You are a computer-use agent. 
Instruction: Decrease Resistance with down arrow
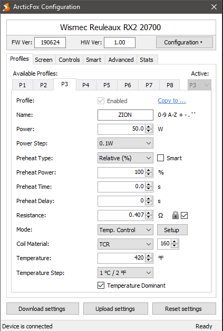point(149,218)
